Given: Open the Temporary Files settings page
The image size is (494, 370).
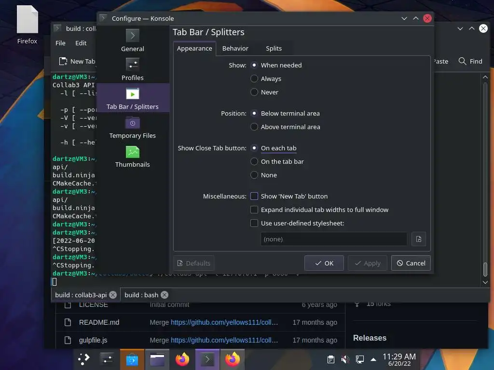Looking at the screenshot, I should pyautogui.click(x=132, y=127).
